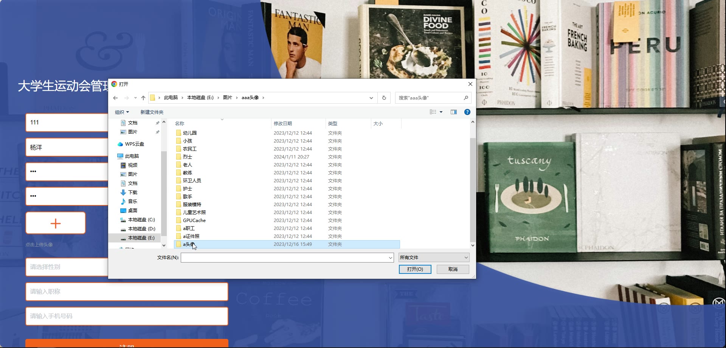Open the recent locations dropdown beside forward arrow
Image resolution: width=726 pixels, height=348 pixels.
[x=135, y=98]
